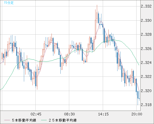Viewport: 154px width, 124px height.
Task: Click the 2.328 price axis label
Action: click(146, 34)
